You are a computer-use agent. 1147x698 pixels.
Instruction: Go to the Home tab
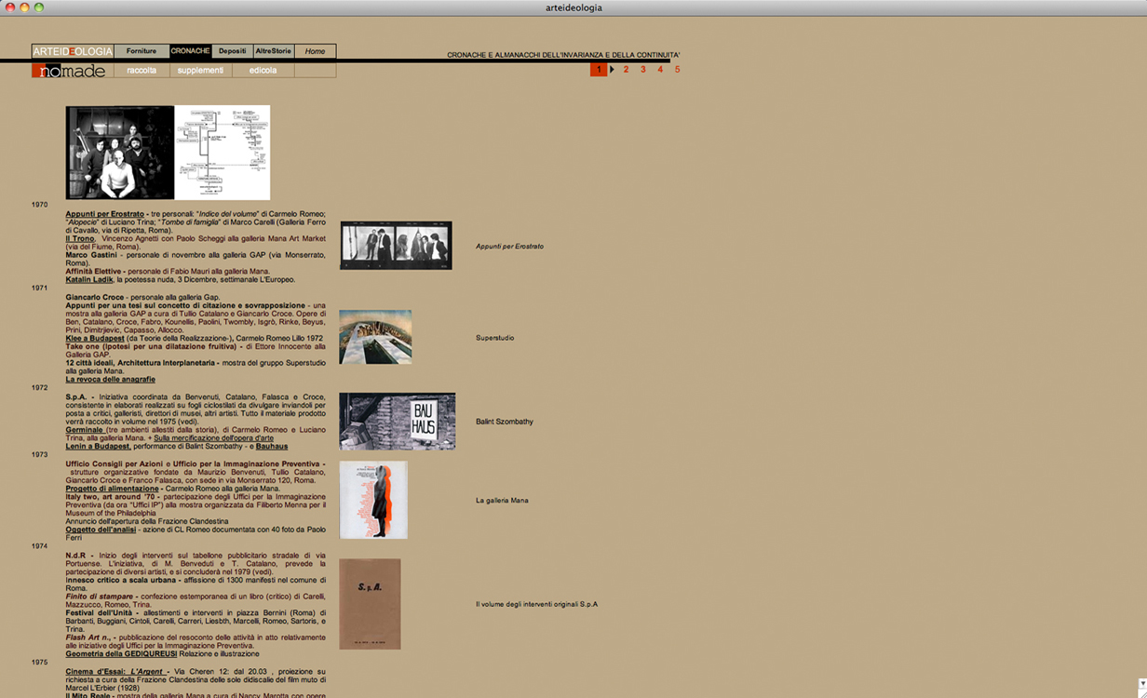click(315, 51)
